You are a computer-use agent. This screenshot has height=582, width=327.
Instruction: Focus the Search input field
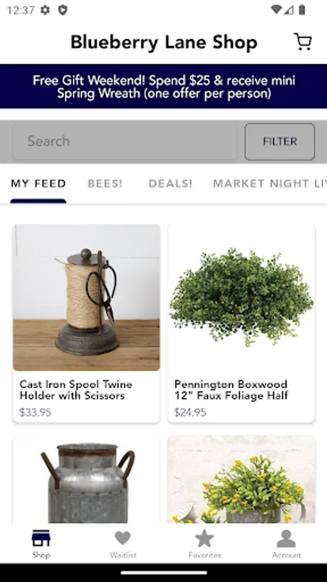coord(125,142)
